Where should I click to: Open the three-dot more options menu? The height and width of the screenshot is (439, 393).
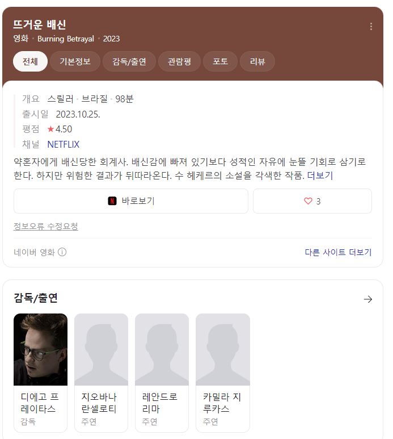coord(371,27)
